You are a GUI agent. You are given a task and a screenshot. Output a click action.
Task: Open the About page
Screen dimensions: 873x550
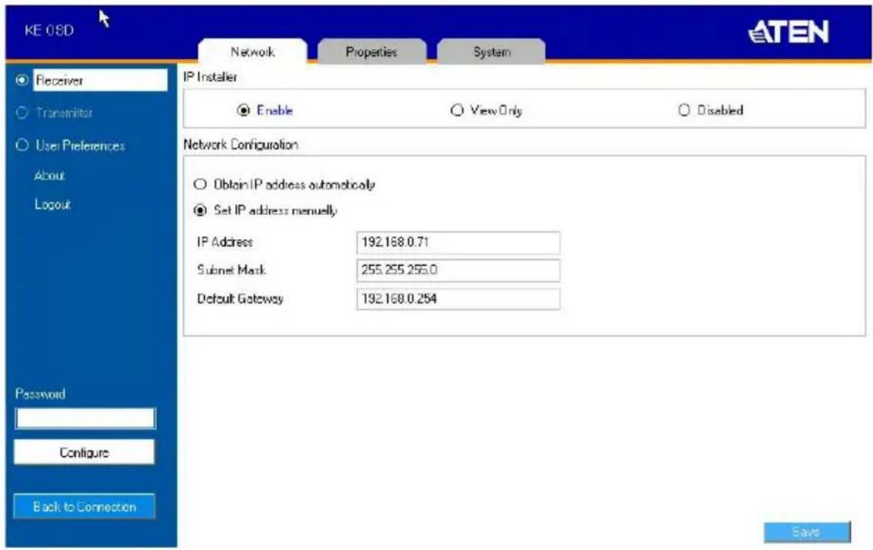[x=50, y=176]
